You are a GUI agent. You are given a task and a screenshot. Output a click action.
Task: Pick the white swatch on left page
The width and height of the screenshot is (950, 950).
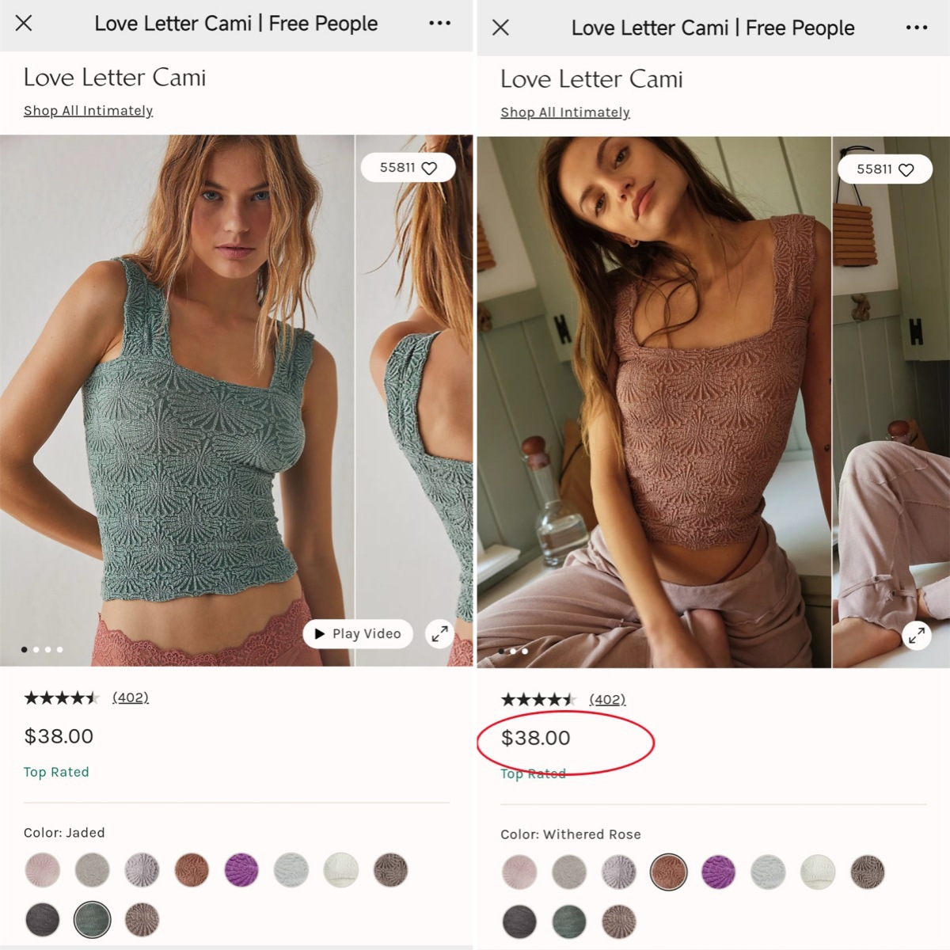tap(341, 869)
